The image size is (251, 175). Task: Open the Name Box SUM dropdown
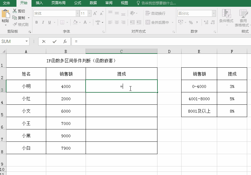point(26,41)
